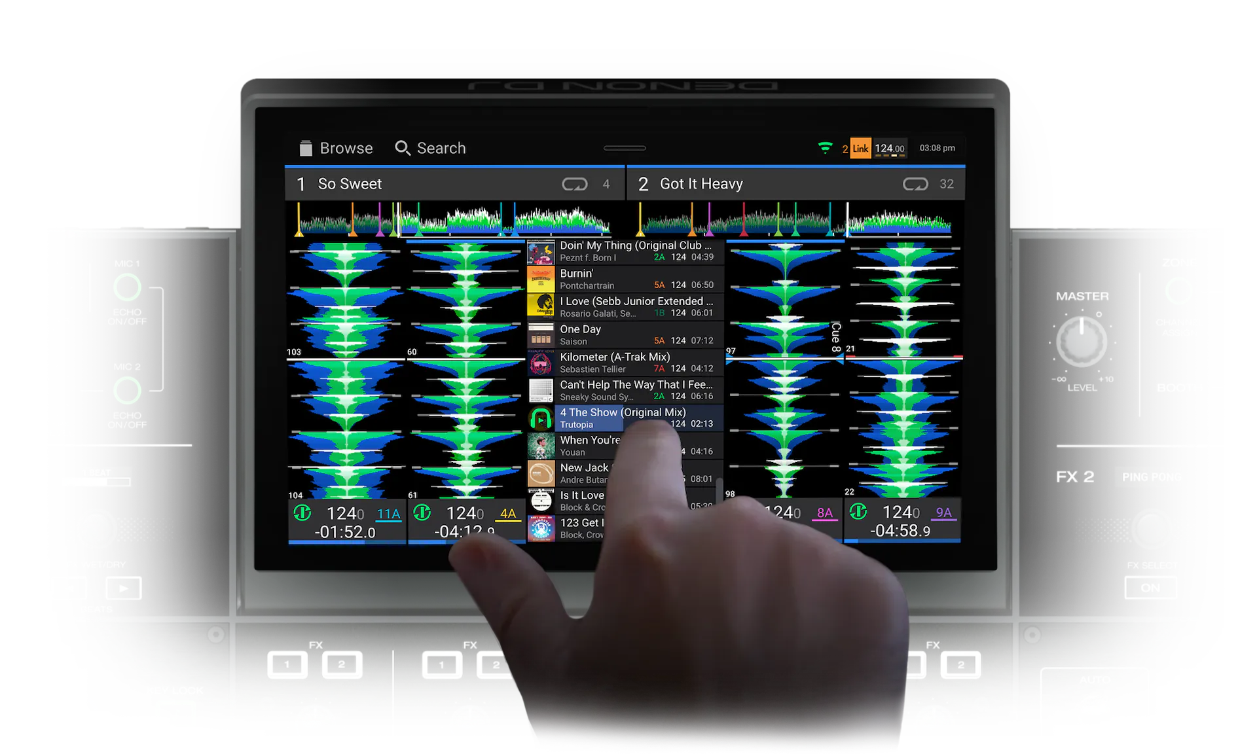Pull down the top drag handle bar
Screen dimensions: 1257x754
625,148
